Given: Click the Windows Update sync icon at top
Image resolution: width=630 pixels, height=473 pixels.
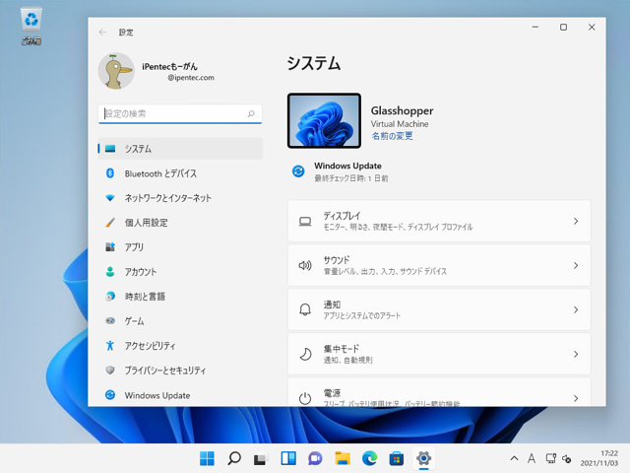Looking at the screenshot, I should 298,171.
